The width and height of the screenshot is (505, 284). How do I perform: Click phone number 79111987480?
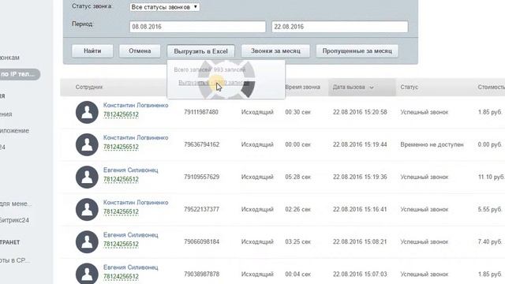coord(201,112)
